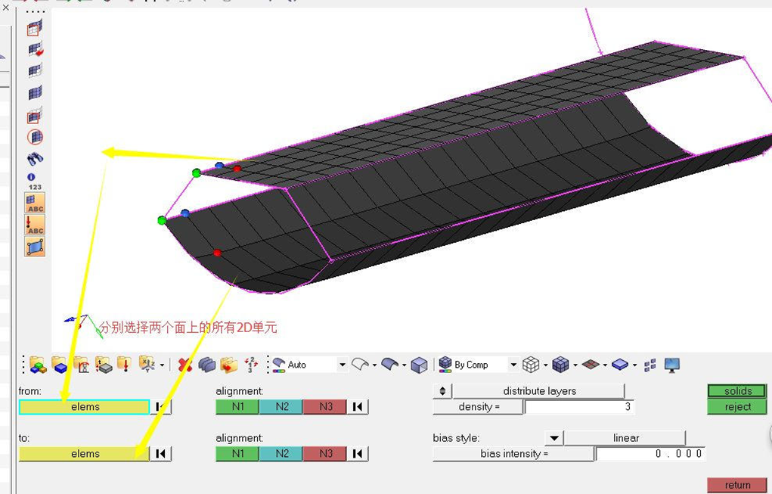Click the solid cube geometry icon

(x=419, y=365)
